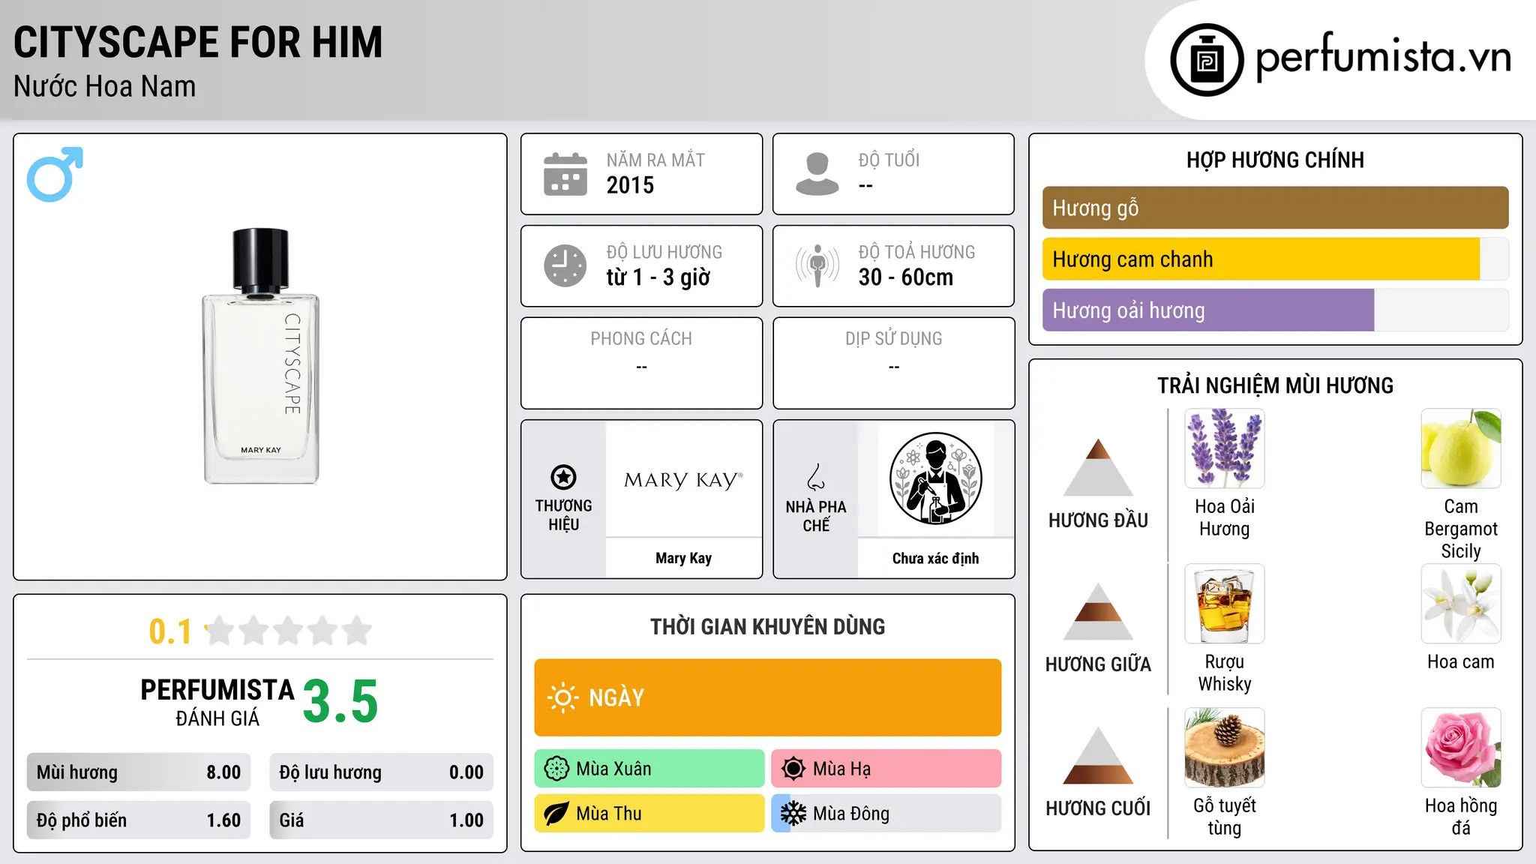Select the Mùa Thu season tile
The image size is (1536, 864).
[x=649, y=814]
